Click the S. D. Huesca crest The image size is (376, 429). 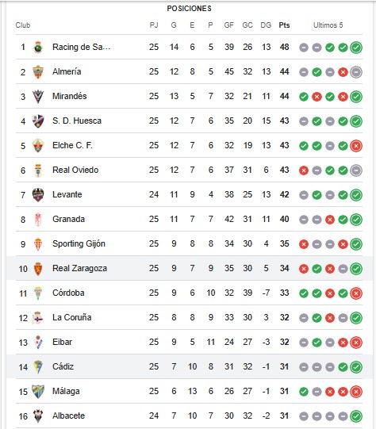pyautogui.click(x=38, y=121)
